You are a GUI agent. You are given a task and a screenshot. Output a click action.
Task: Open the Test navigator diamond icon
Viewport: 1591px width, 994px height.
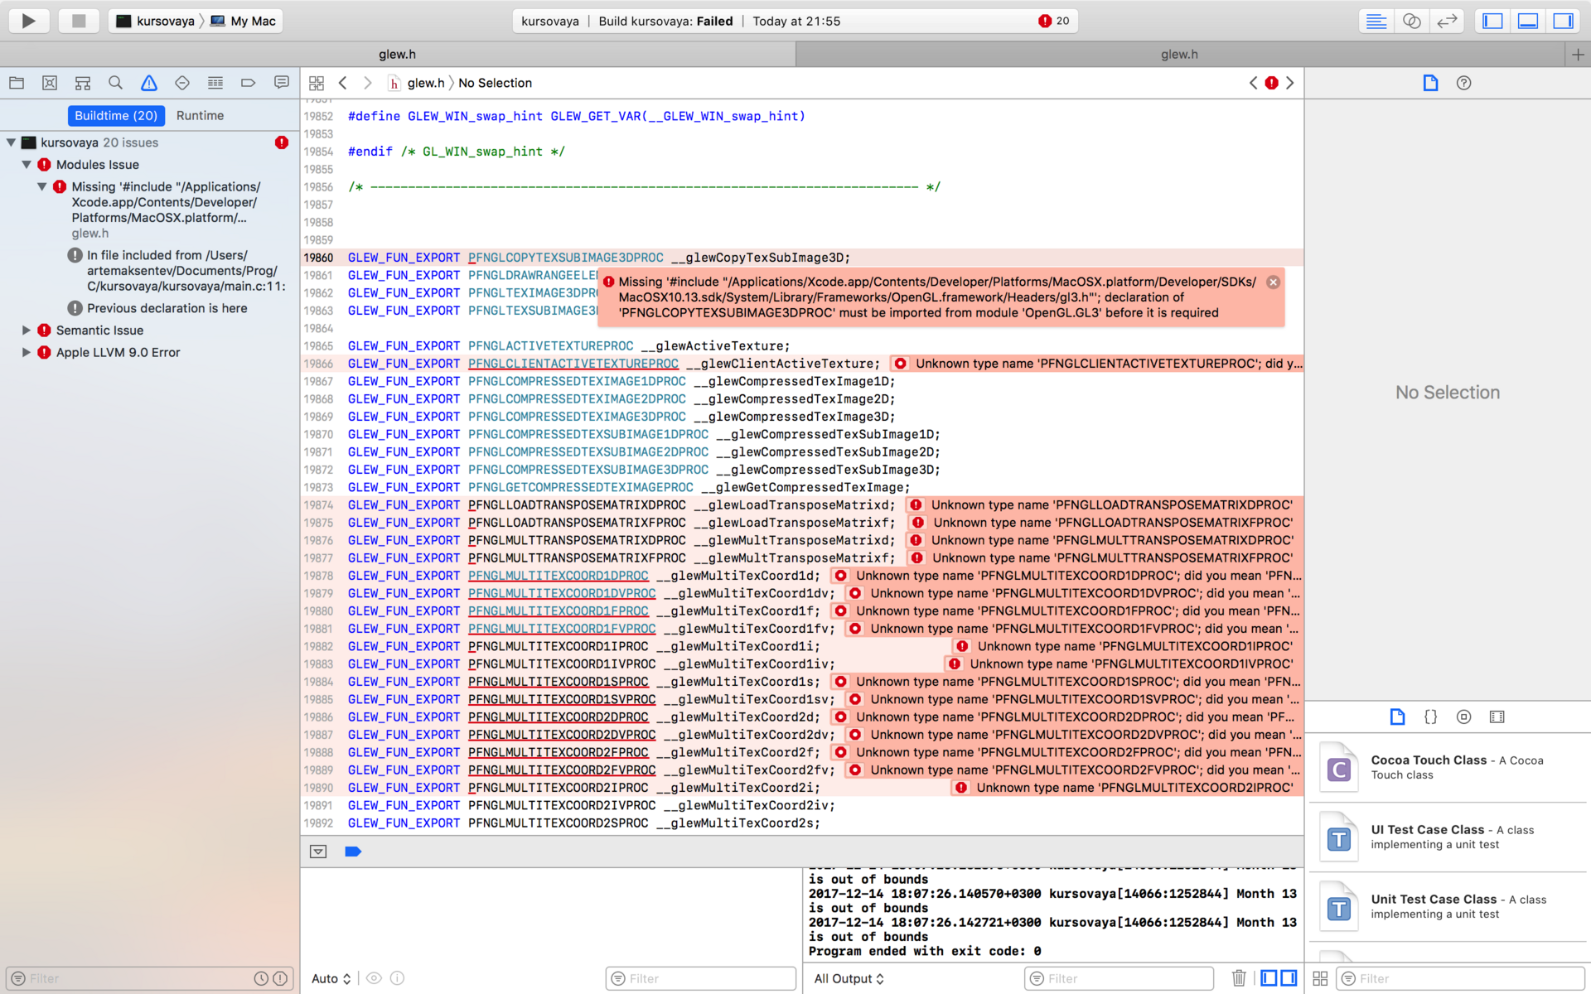(182, 83)
